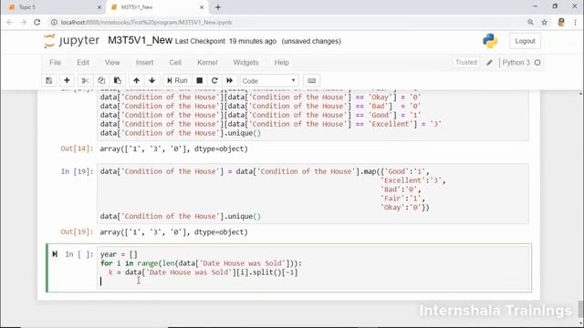Go back in browser history
The width and height of the screenshot is (584, 328).
pos(10,22)
